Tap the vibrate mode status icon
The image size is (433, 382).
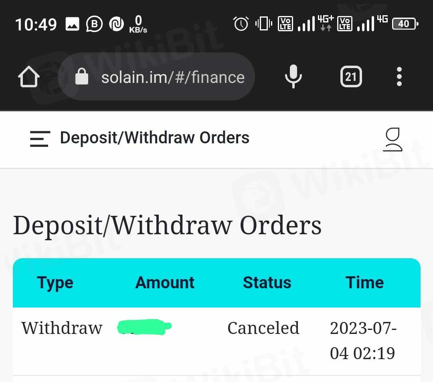263,24
